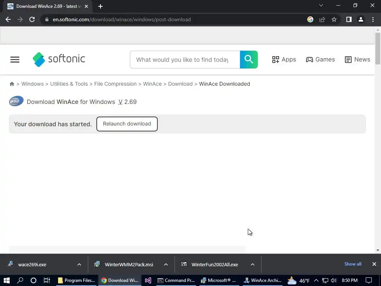The height and width of the screenshot is (286, 381).
Task: Open downloaded WinterFun2002All.exe
Action: coord(215,264)
